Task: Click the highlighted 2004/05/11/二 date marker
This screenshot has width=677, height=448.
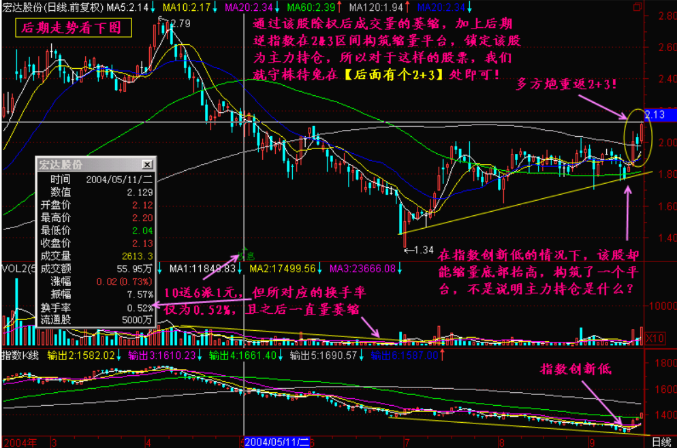Action: (277, 442)
